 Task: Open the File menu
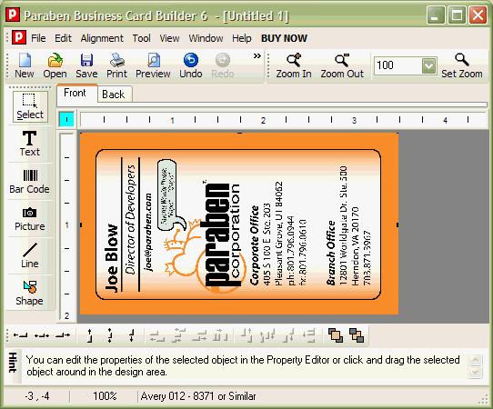(x=38, y=38)
